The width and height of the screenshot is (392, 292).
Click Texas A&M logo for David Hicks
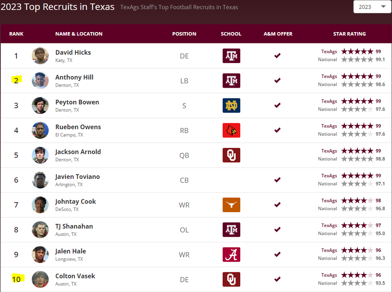tap(231, 56)
